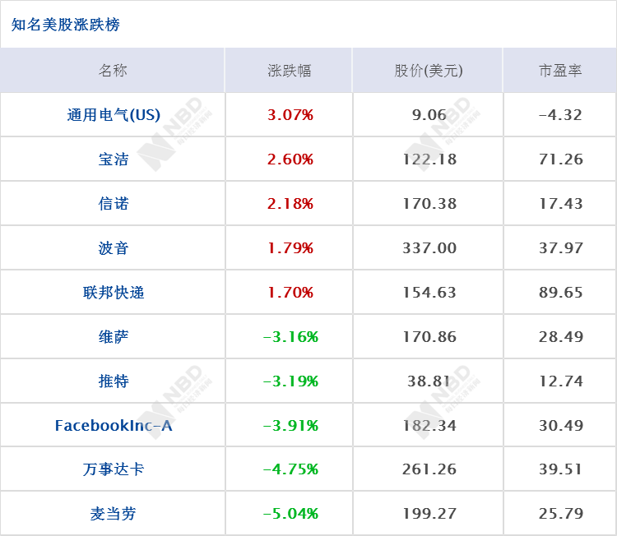Open the 波音 stock entry
The image size is (617, 536).
[114, 248]
